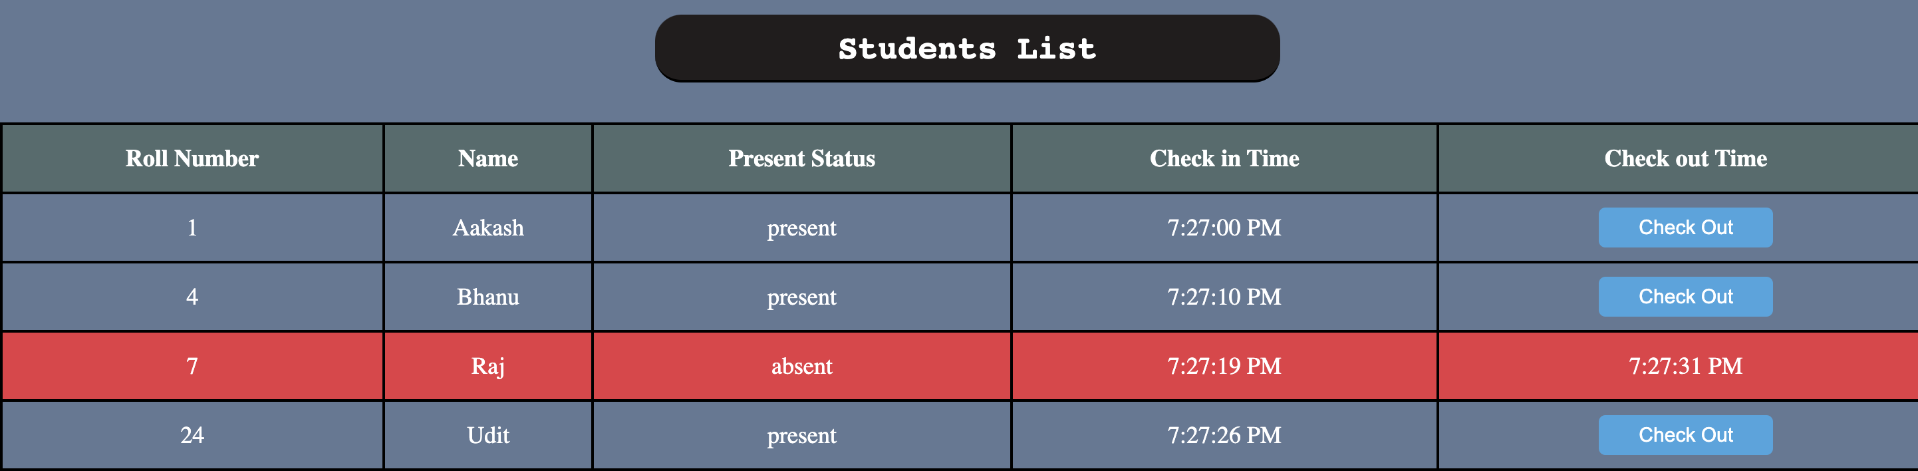The height and width of the screenshot is (471, 1918).
Task: Select the highlighted red row for Raj
Action: click(x=801, y=366)
